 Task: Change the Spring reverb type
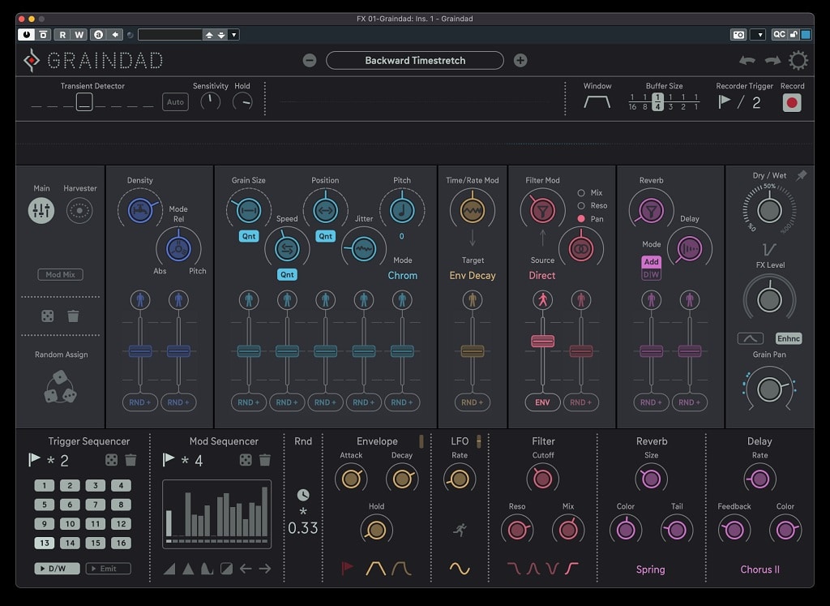tap(651, 569)
